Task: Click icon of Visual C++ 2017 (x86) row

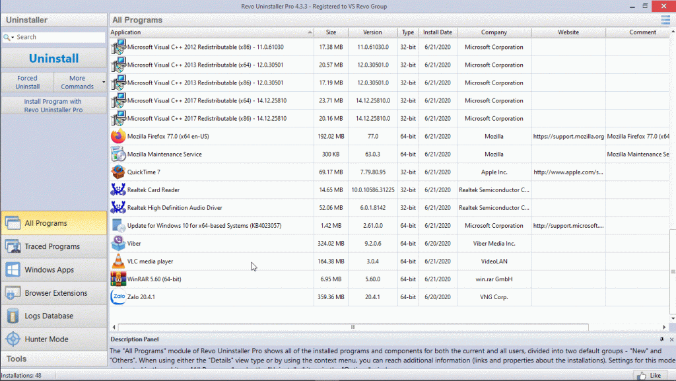Action: pos(118,118)
